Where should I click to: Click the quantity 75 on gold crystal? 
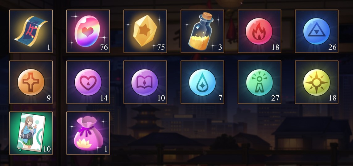(161, 47)
